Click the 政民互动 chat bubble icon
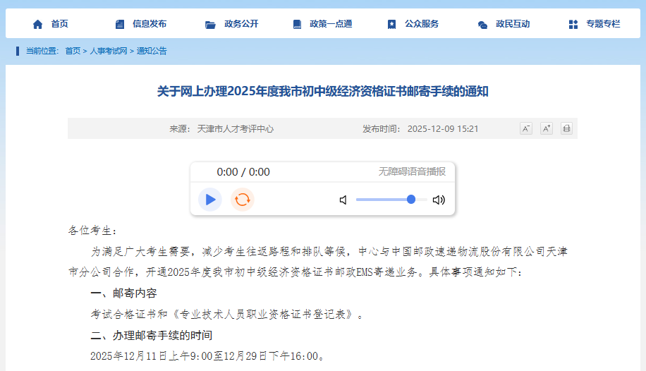Image resolution: width=646 pixels, height=371 pixels. click(x=482, y=25)
